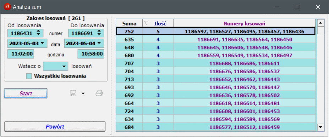Minimize the Analiza sum window
329x137 pixels.
pyautogui.click(x=276, y=7)
